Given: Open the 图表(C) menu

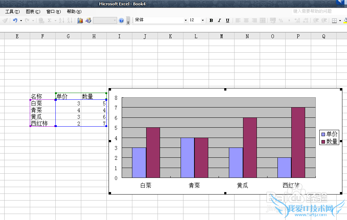Looking at the screenshot, I should [x=33, y=12].
